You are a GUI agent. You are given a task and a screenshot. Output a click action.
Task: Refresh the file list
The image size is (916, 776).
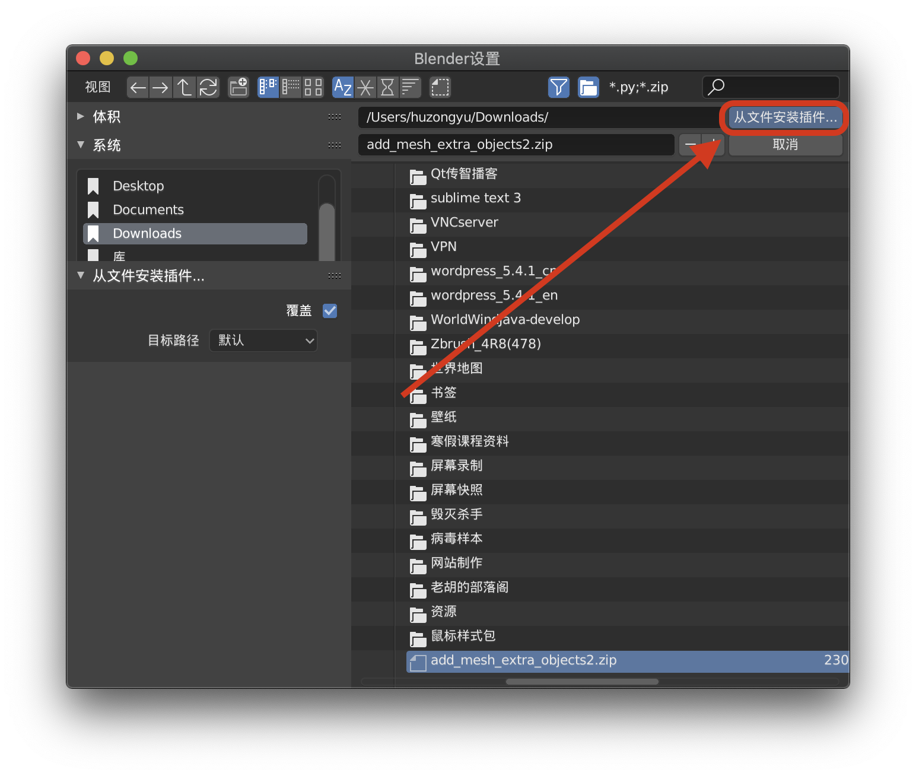208,88
